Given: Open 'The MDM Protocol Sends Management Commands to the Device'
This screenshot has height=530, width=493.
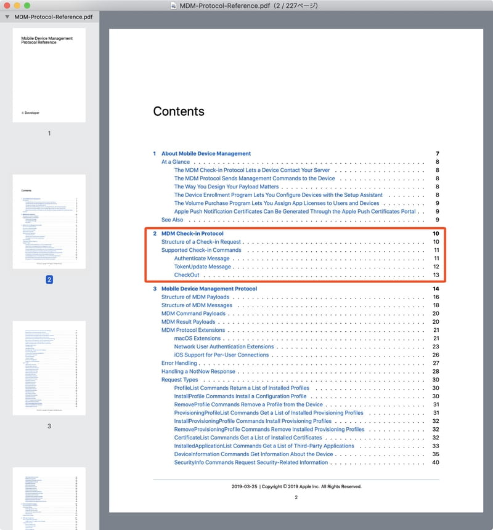Looking at the screenshot, I should pos(255,179).
